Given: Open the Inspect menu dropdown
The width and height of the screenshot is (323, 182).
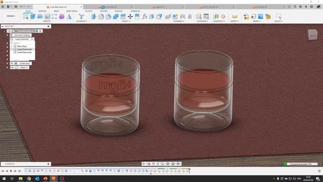Looking at the screenshot, I should 234,21.
